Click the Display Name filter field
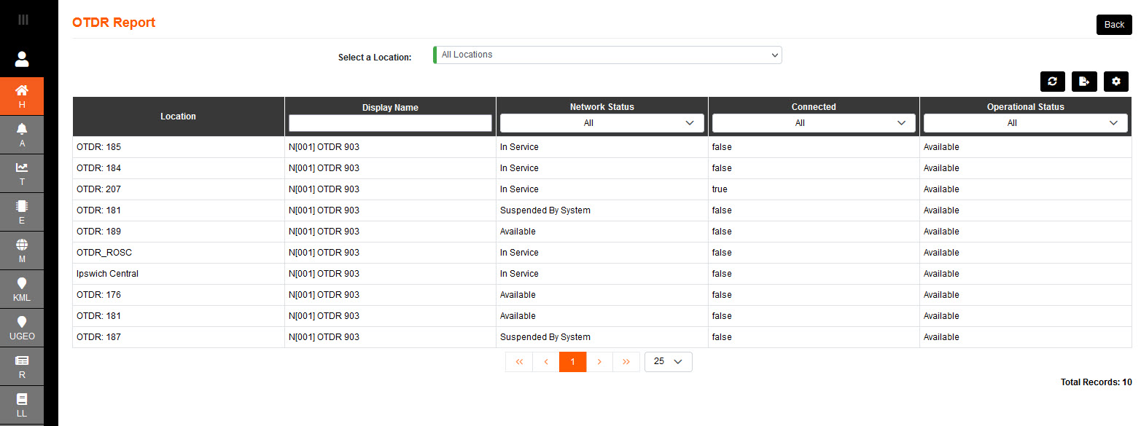Screen dimensions: 1141x426 [x=390, y=122]
